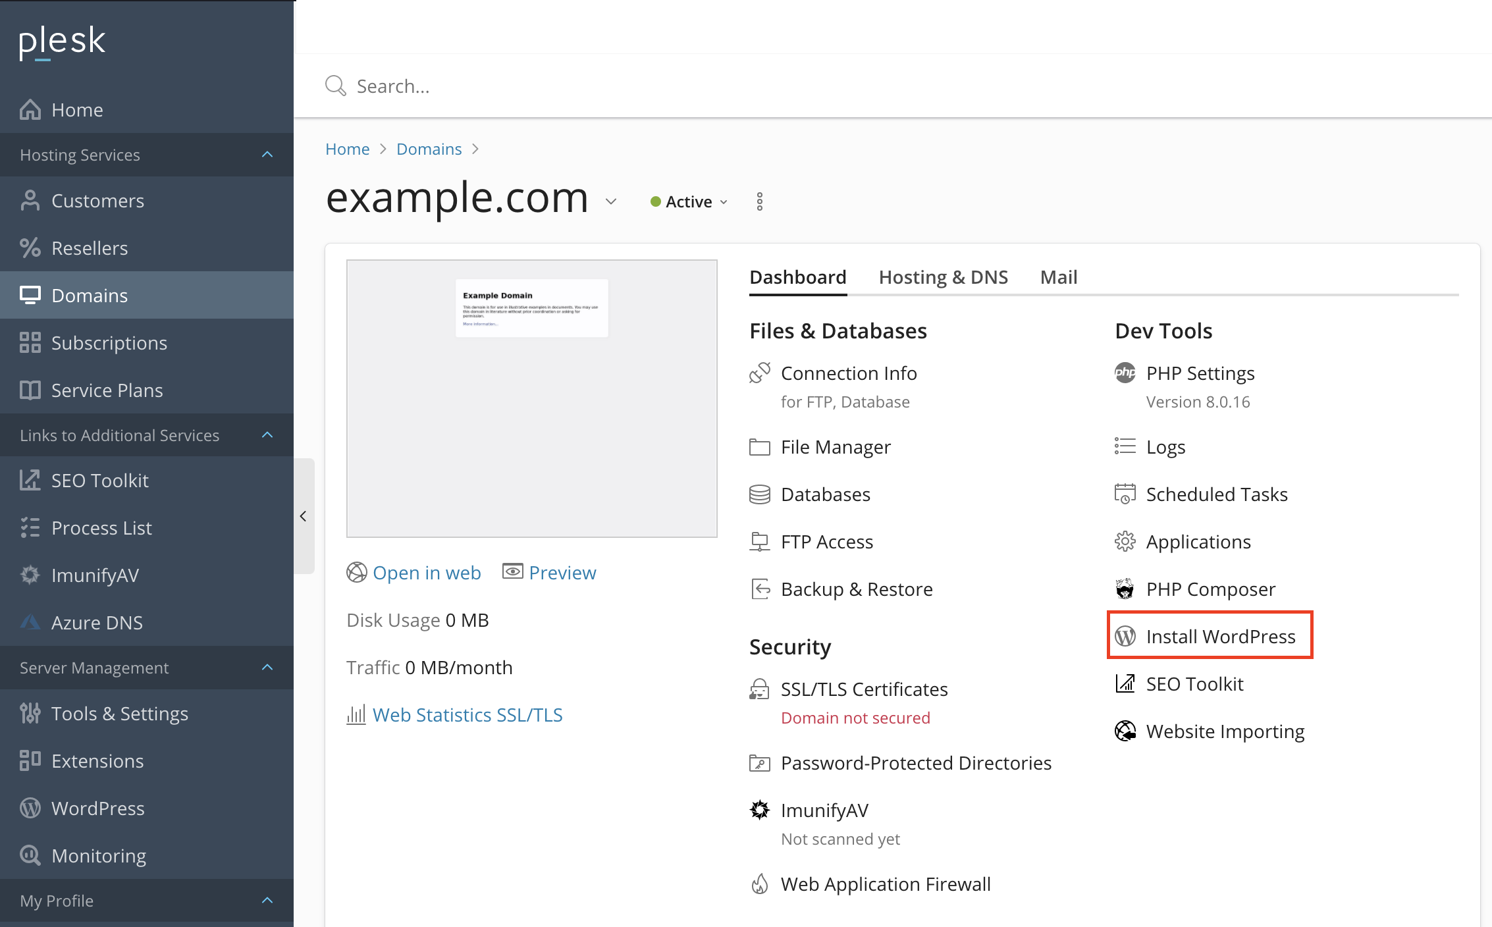Click the Open in web link
Screen dimensions: 1492x927
[426, 573]
